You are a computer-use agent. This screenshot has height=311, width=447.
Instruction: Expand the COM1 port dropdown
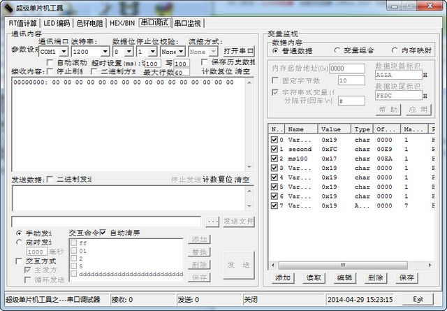(64, 52)
